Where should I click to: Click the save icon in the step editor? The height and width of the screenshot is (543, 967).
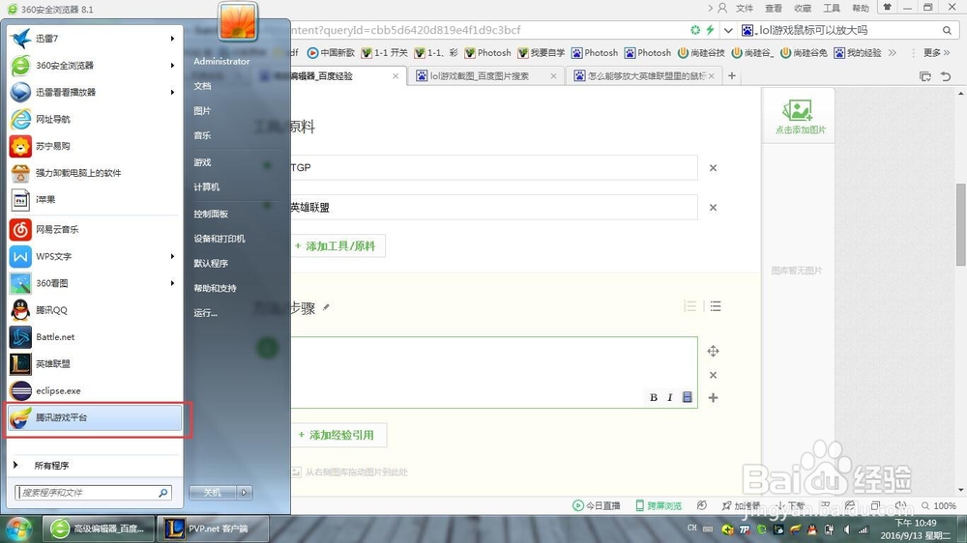687,397
